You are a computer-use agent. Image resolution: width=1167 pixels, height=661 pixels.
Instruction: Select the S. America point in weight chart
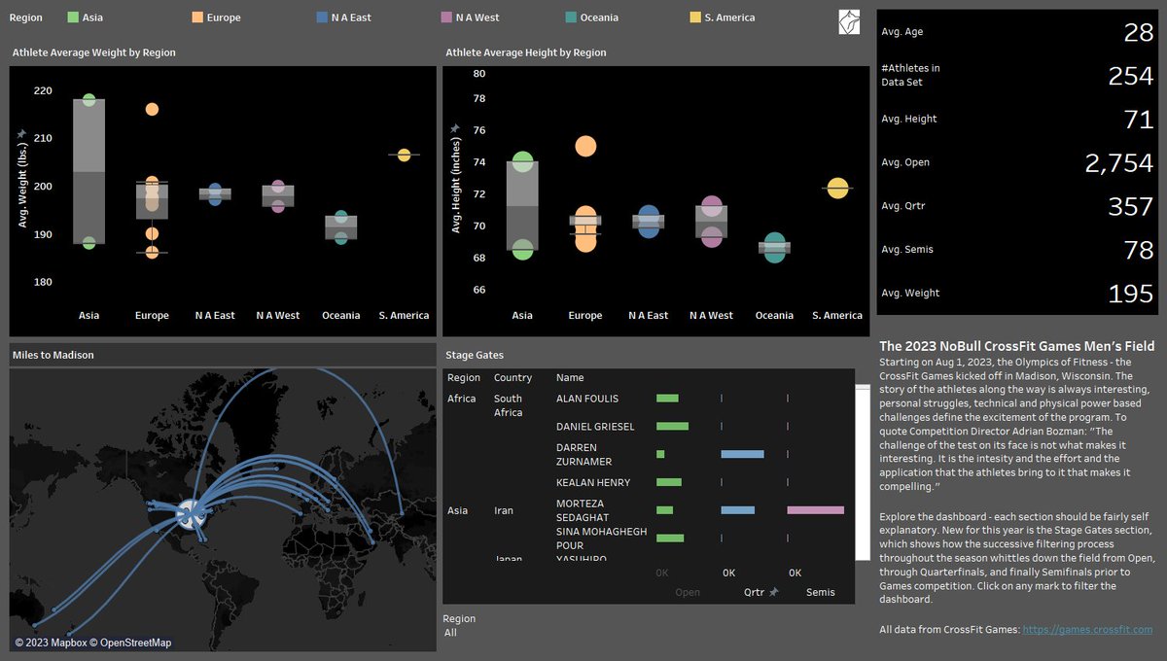pyautogui.click(x=404, y=155)
